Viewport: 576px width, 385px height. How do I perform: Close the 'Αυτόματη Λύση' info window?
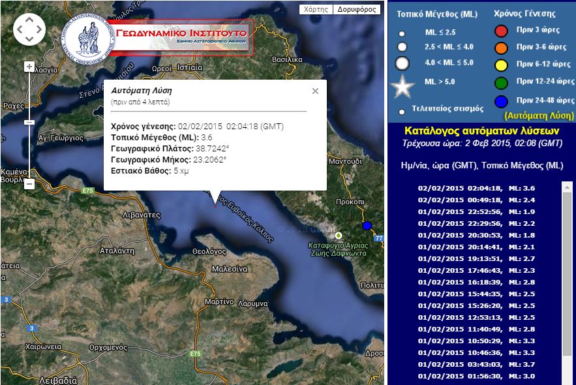click(x=314, y=91)
